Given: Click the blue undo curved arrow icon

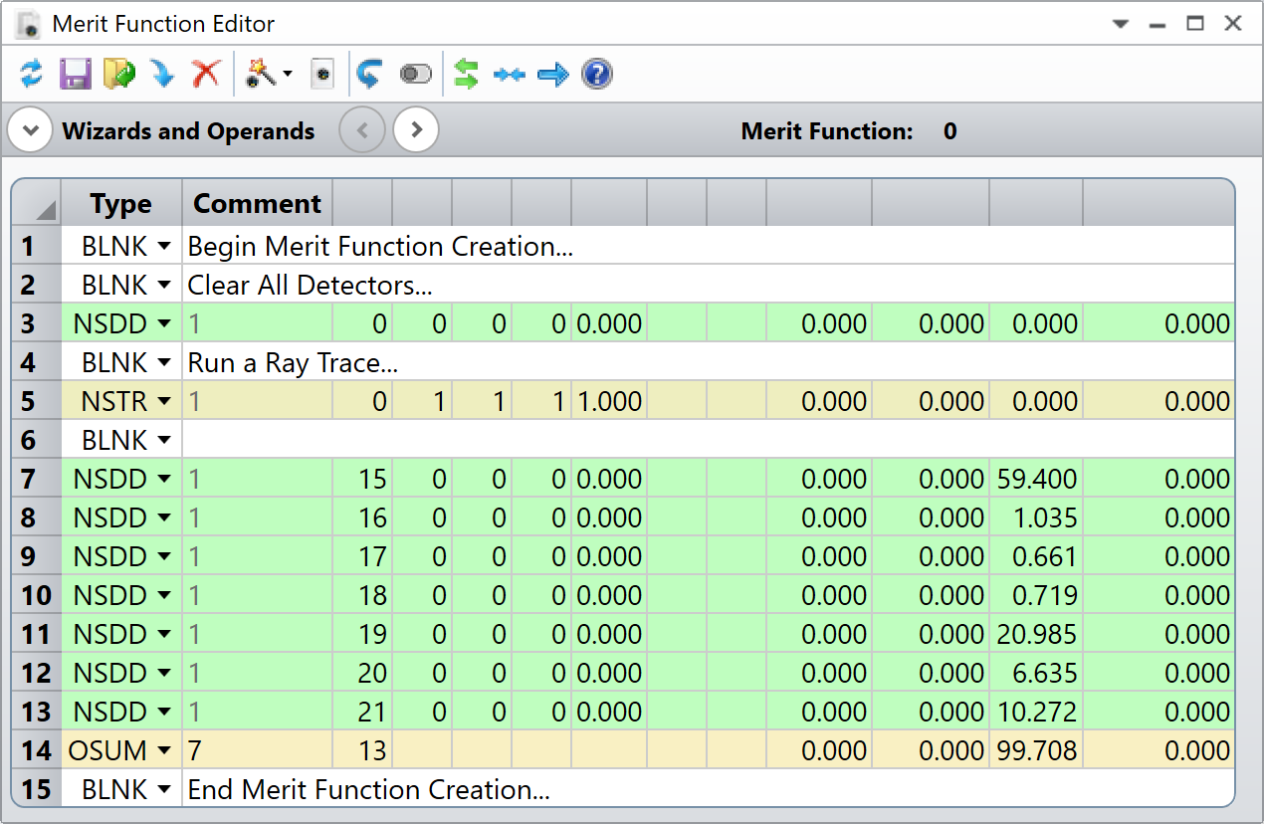Looking at the screenshot, I should click(x=369, y=74).
